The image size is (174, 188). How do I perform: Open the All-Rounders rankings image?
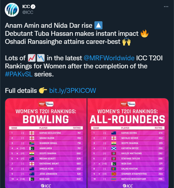128,143
